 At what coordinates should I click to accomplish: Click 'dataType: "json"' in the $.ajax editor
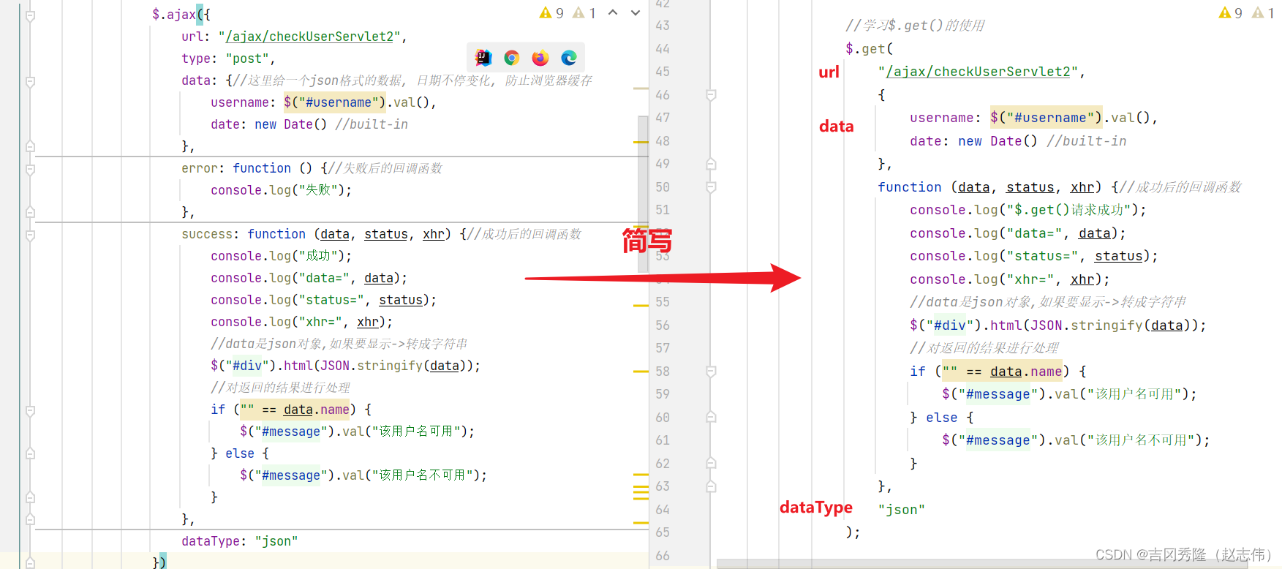coord(240,541)
